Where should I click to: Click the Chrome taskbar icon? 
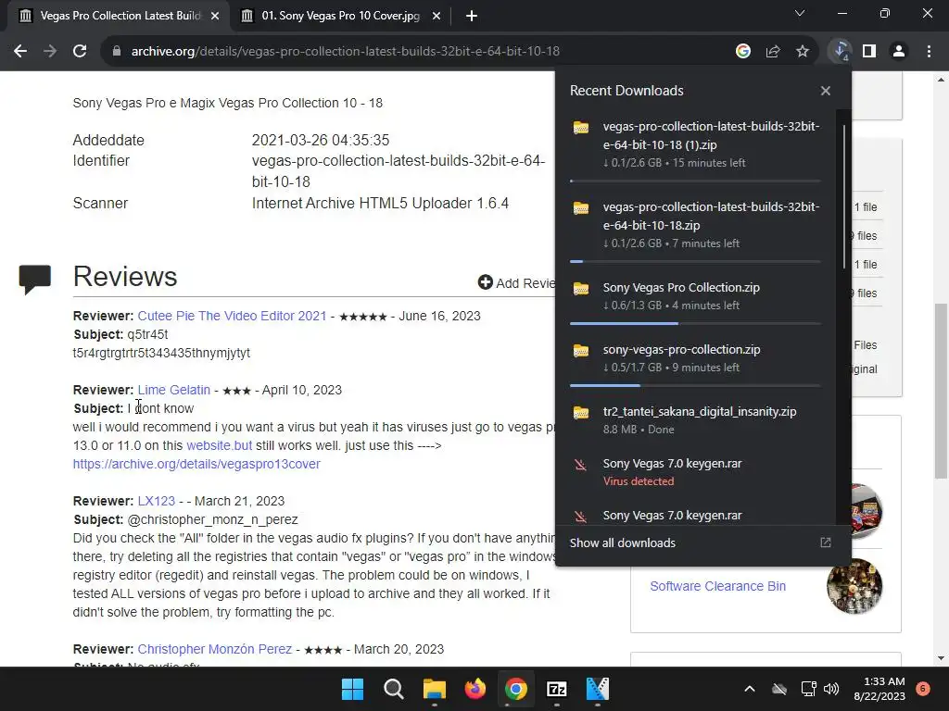point(515,689)
